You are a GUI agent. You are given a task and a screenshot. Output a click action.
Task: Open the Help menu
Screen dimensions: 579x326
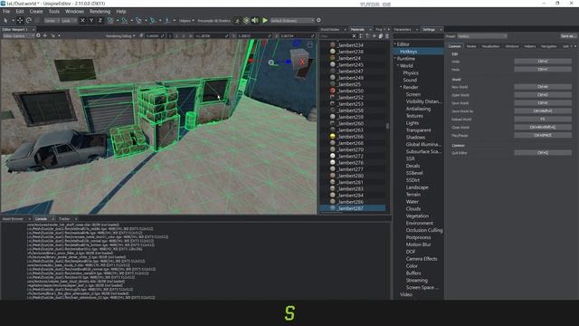pos(121,12)
